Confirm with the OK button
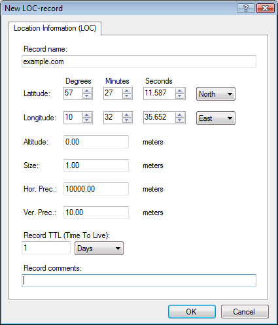278x325 pixels. pos(192,311)
